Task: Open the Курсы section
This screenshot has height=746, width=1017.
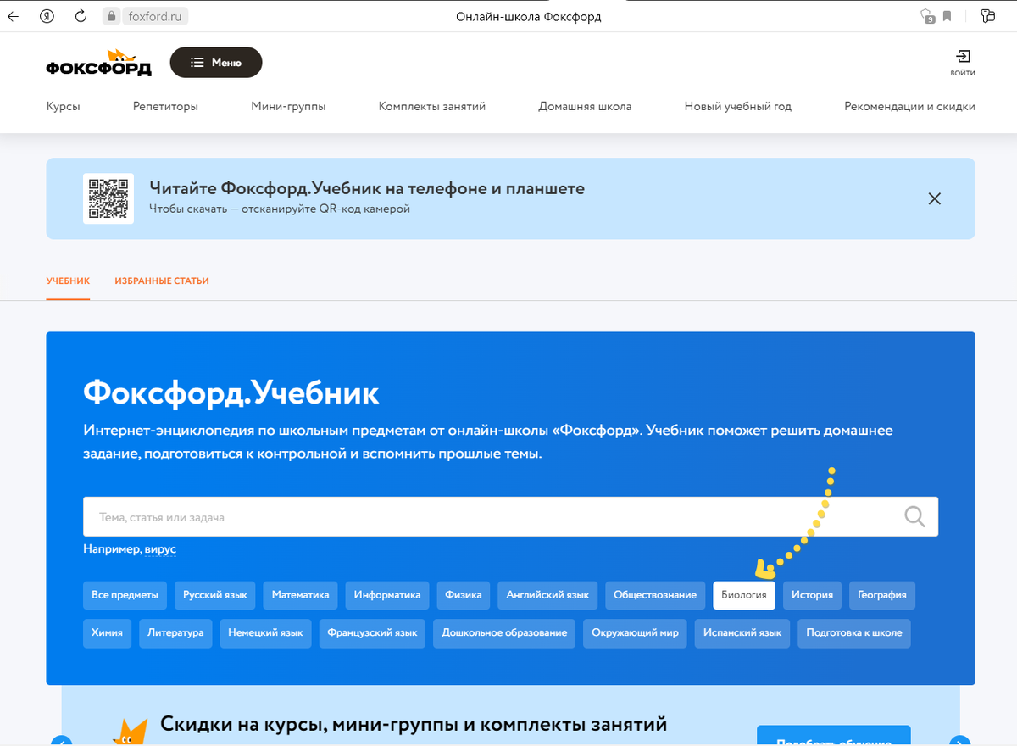Action: point(64,107)
